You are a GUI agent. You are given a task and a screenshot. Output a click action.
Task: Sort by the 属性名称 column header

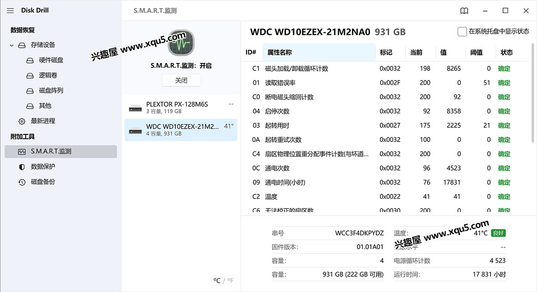[x=319, y=52]
